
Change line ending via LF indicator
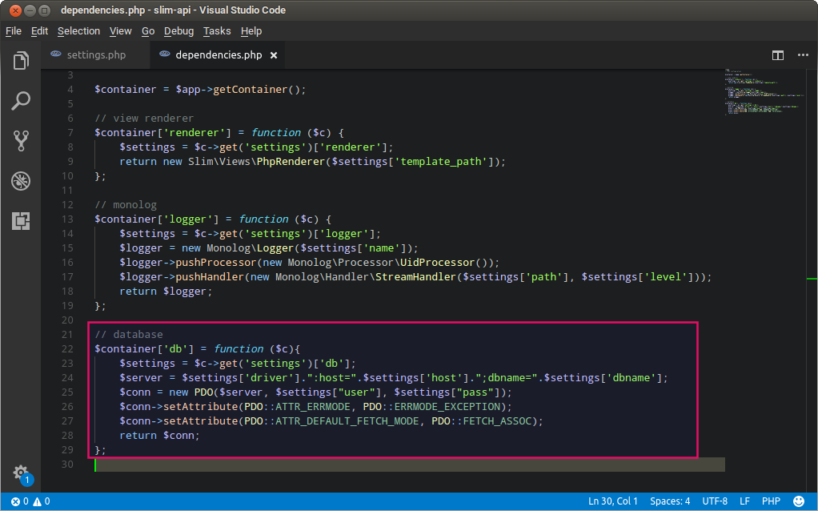pos(744,501)
